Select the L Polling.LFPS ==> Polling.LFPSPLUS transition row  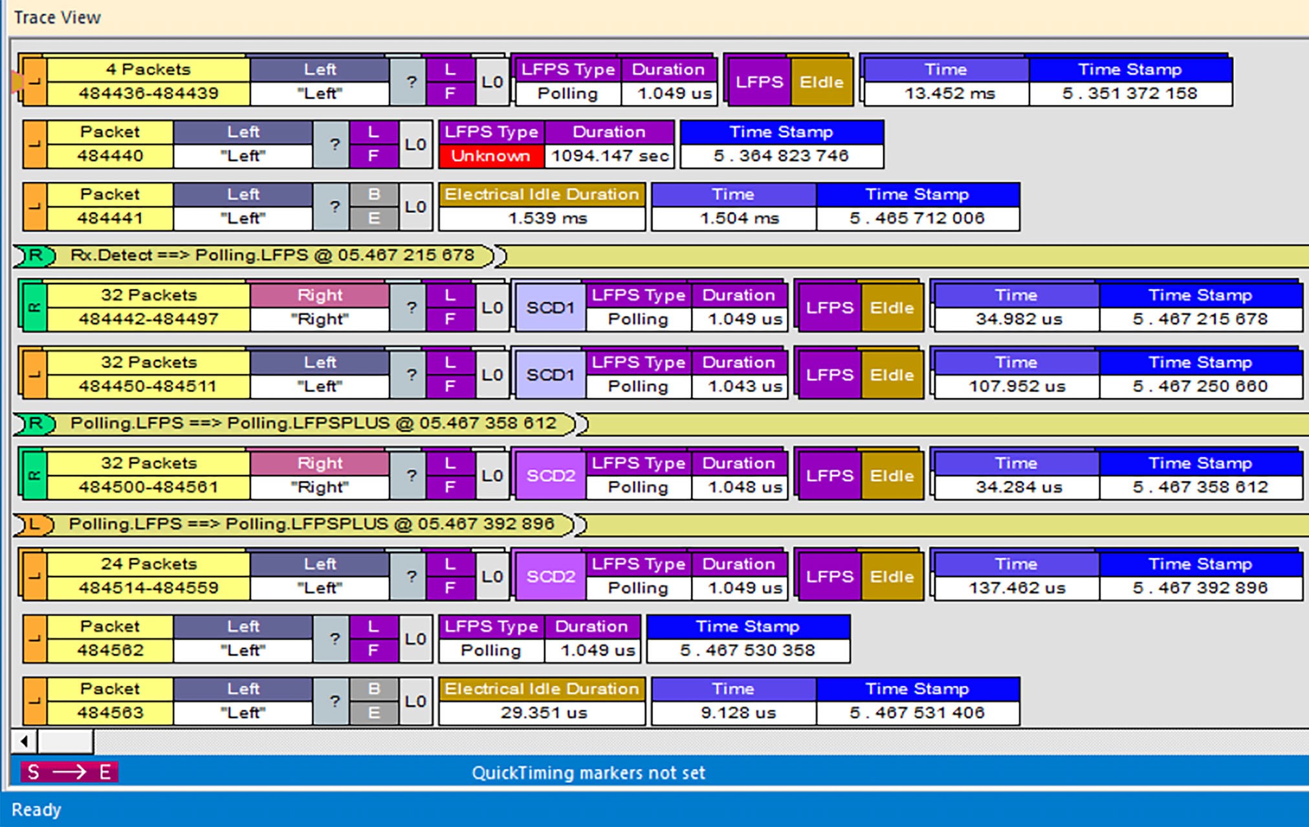[660, 524]
